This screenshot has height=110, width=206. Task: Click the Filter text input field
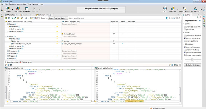(119, 18)
